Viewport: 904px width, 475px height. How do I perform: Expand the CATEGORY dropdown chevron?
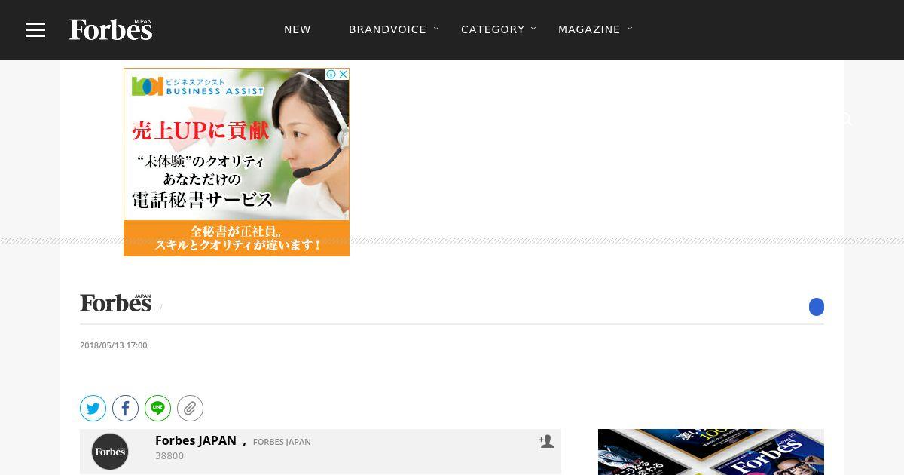(x=533, y=29)
